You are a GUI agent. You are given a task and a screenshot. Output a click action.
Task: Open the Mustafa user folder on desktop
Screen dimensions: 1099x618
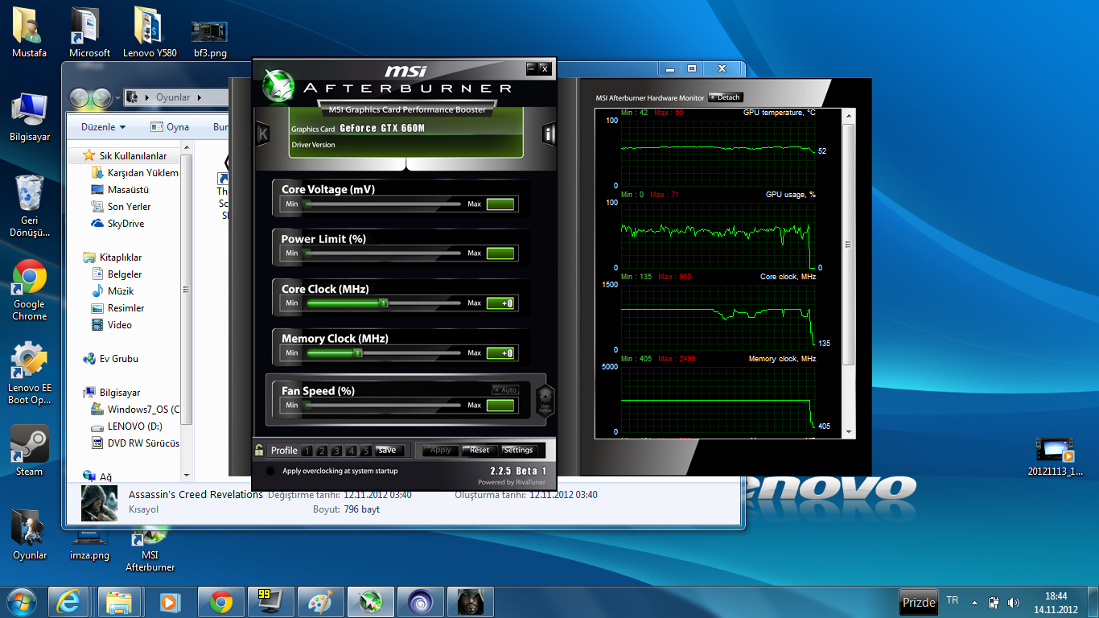tap(29, 32)
